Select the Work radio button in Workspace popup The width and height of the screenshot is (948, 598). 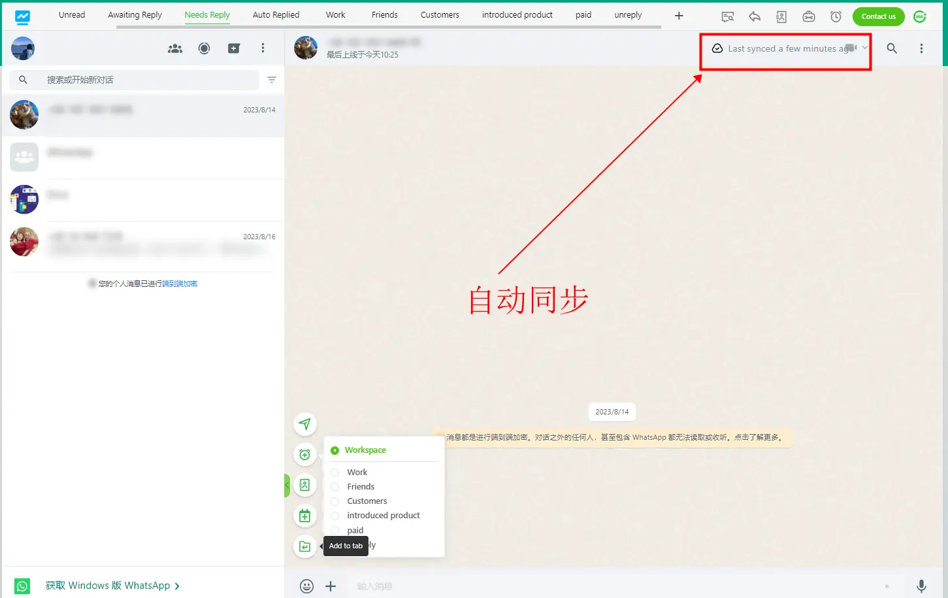coord(335,472)
